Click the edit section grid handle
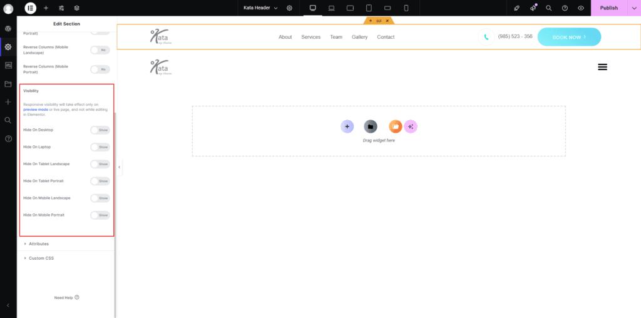The image size is (641, 318). coord(379,21)
